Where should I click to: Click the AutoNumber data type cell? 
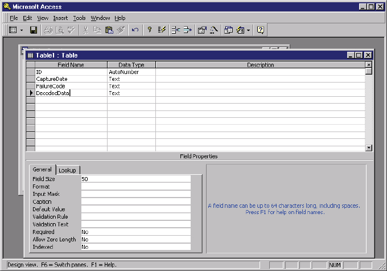(131, 72)
